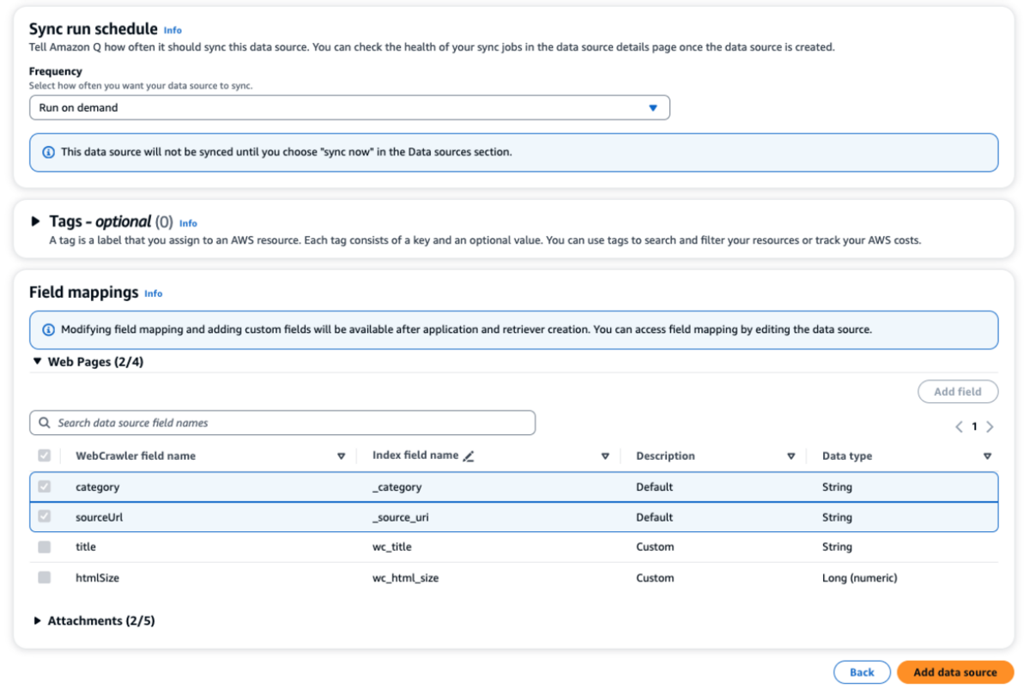Collapse the Web Pages (2/4) section
The image size is (1030, 695).
(38, 362)
